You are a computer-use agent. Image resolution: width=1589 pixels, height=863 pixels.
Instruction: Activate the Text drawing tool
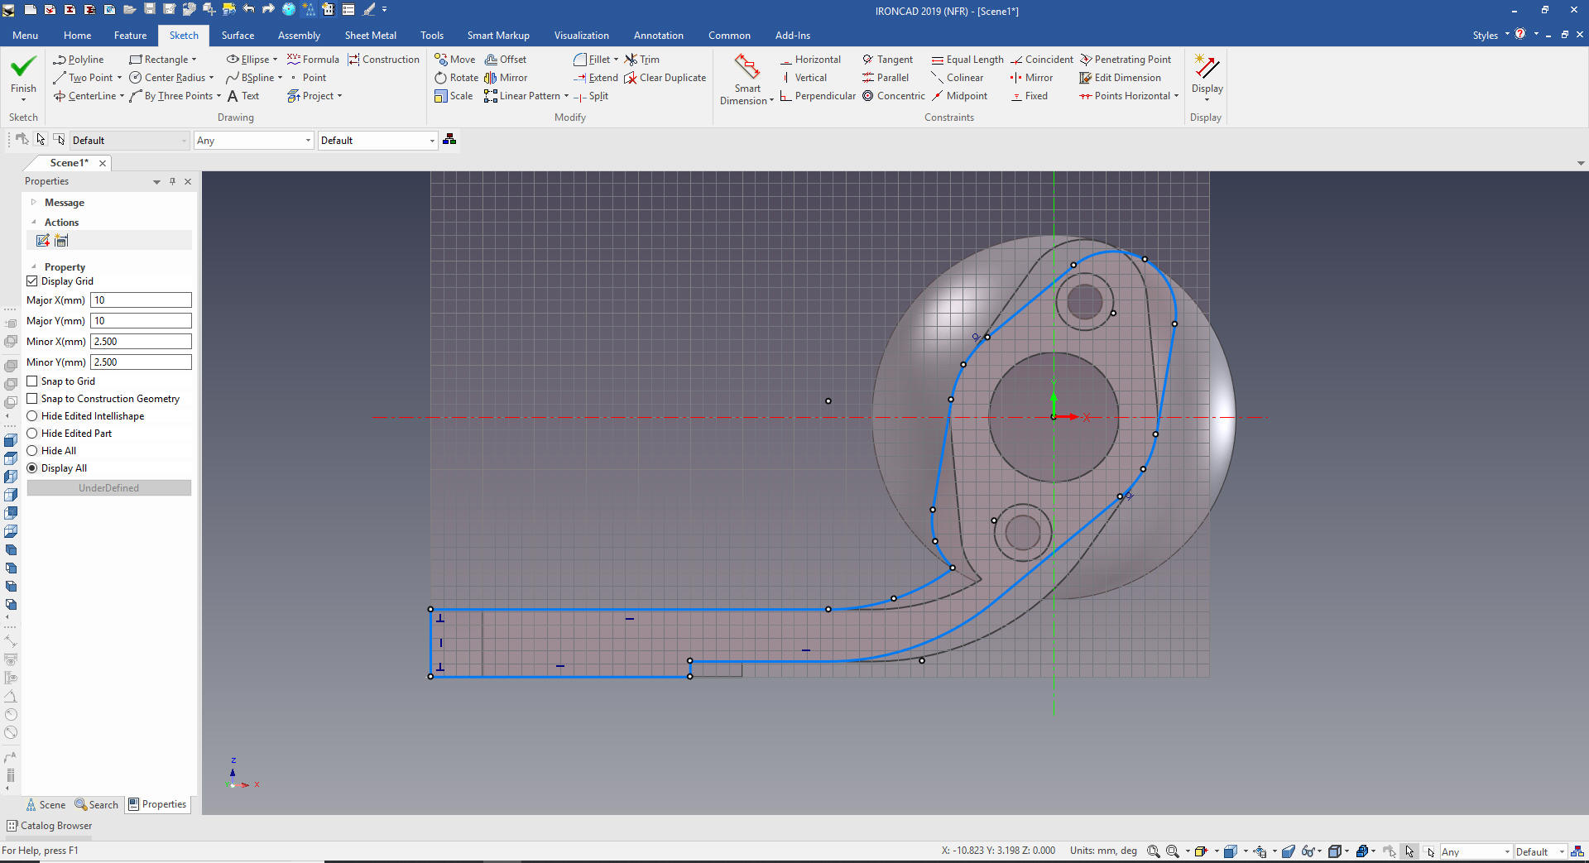coord(243,96)
